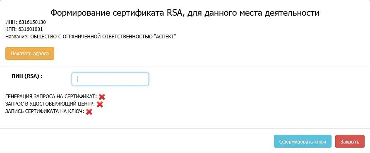Click the ЗАПРОС В УДОСТОВЕРЯЮЩИЙ ЦЕНТР status text
This screenshot has width=370, height=153.
pyautogui.click(x=50, y=104)
